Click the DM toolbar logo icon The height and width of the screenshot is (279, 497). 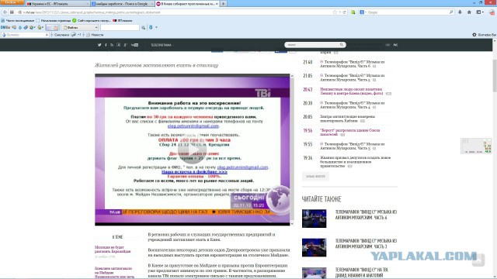pyautogui.click(x=5, y=28)
